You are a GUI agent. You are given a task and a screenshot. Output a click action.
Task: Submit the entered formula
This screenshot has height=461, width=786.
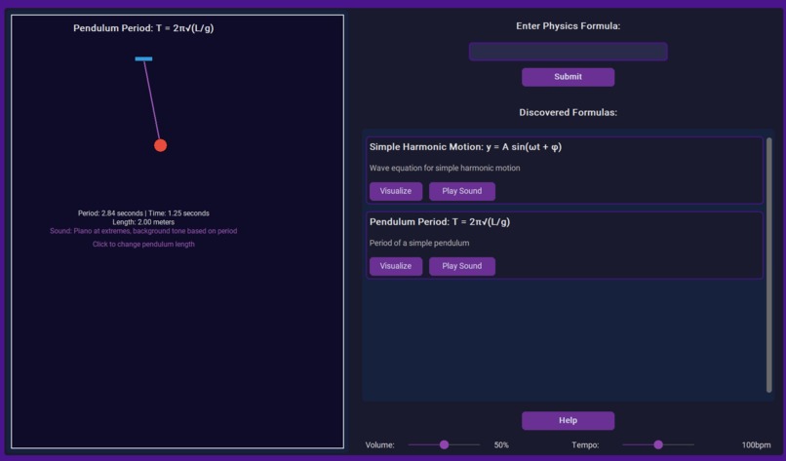coord(568,77)
